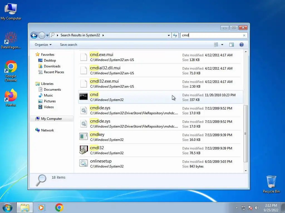Image resolution: width=285 pixels, height=213 pixels.
Task: Toggle the preview pane button
Action: click(231, 45)
